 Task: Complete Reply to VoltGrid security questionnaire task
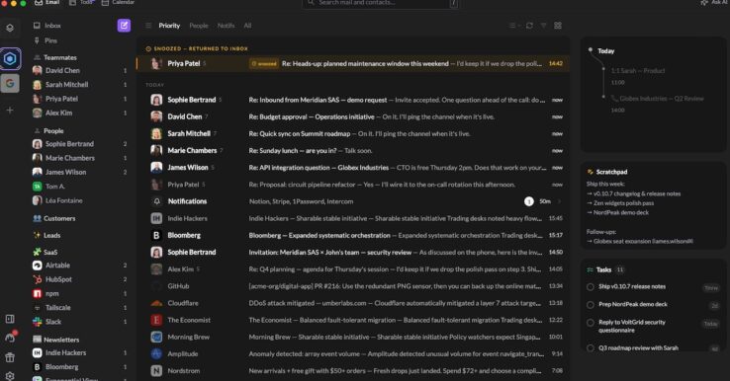click(x=591, y=323)
